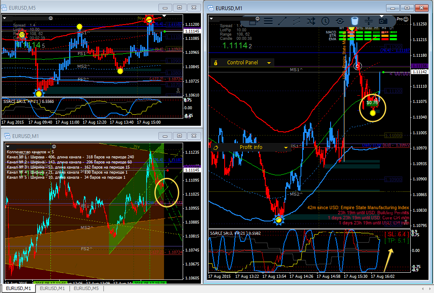Click the SSRC label in M5 indicator window
Viewport: 434px width, 293px height.
point(28,102)
